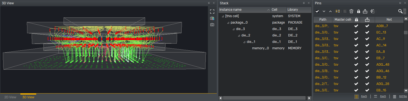Toggle lock checkmark for net ADBI_7
Screen dimensions: 408x101
[x=356, y=26]
